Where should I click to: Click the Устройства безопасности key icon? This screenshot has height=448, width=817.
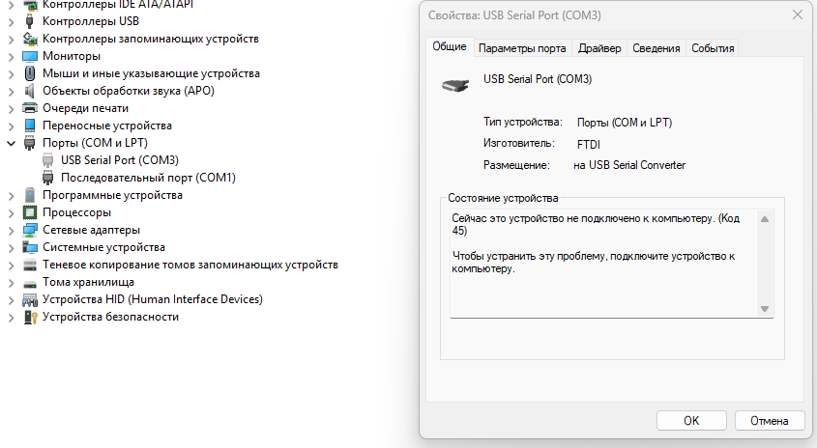point(30,317)
